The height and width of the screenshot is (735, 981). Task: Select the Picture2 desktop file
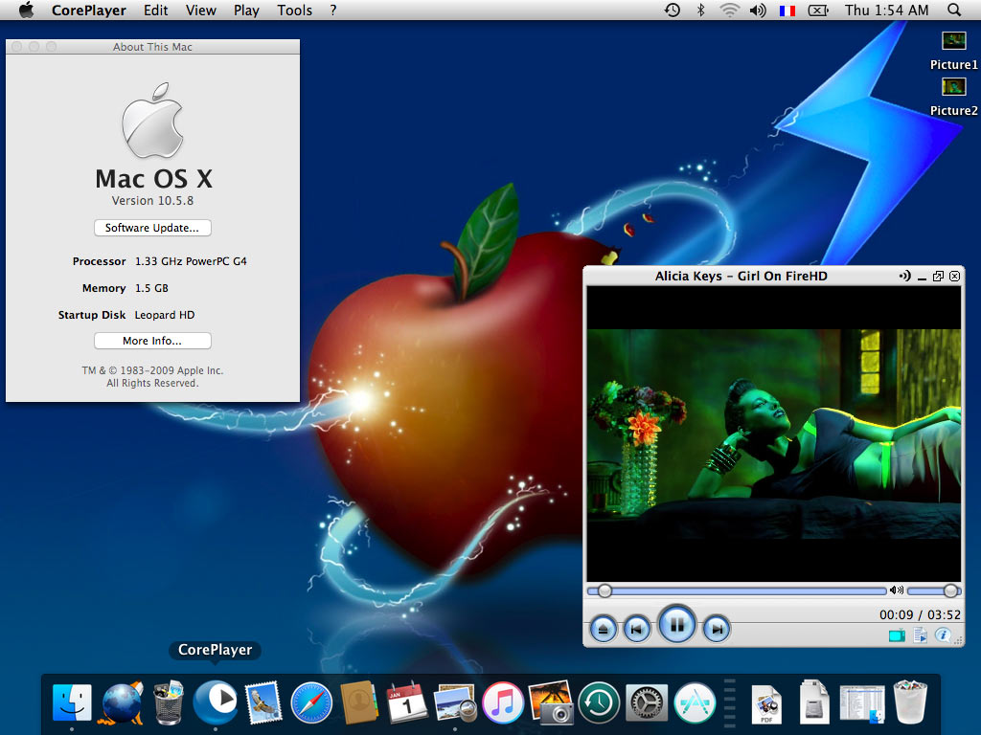click(953, 97)
